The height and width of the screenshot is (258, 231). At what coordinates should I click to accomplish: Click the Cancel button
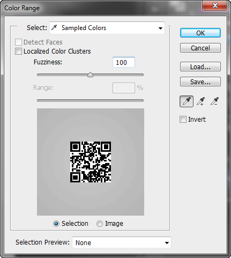(200, 48)
